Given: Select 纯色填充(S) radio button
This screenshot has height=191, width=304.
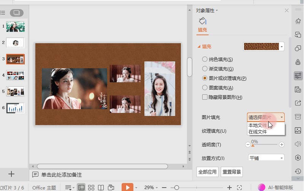Looking at the screenshot, I should [x=204, y=59].
